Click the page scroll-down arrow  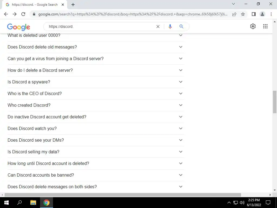(275, 190)
